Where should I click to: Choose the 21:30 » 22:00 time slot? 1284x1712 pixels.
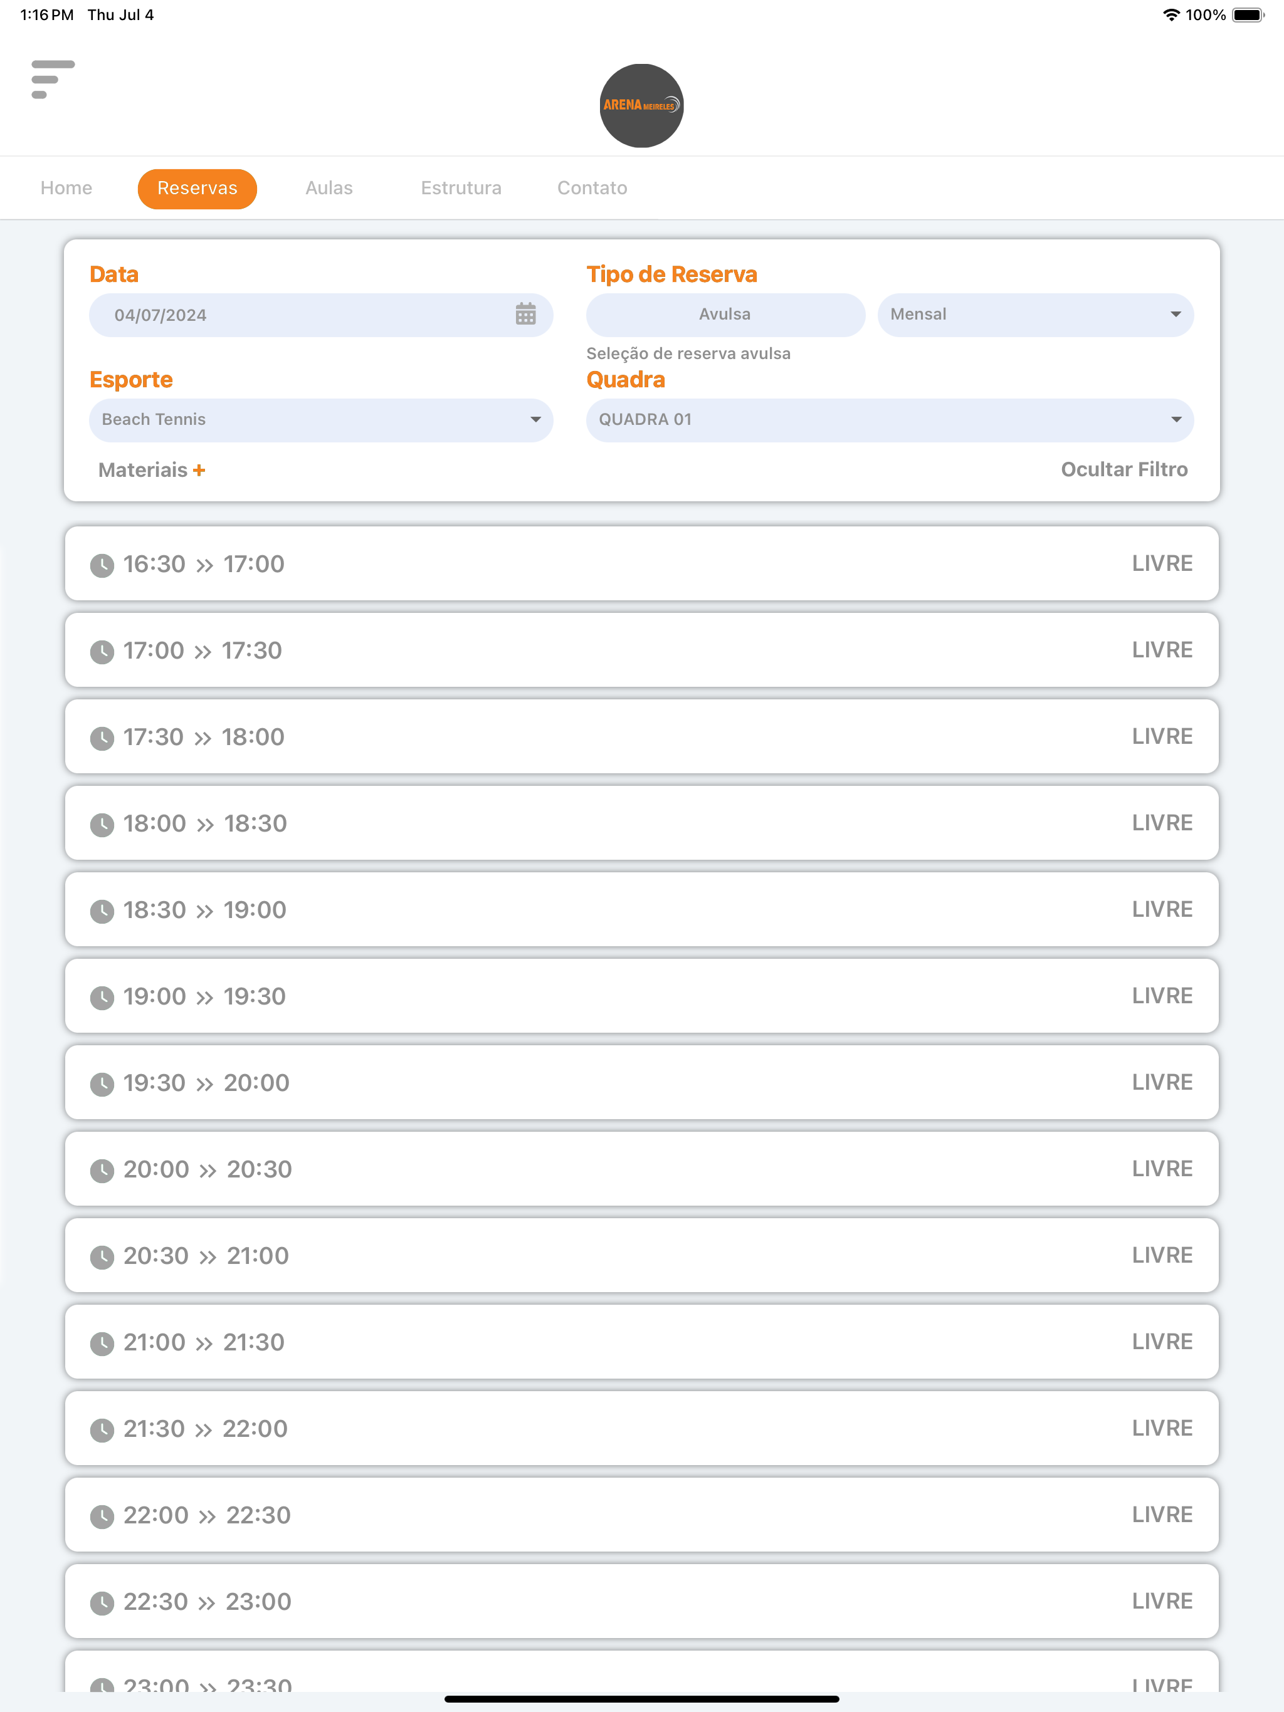coord(641,1428)
